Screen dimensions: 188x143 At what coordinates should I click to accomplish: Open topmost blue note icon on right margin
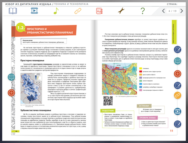point(178,49)
